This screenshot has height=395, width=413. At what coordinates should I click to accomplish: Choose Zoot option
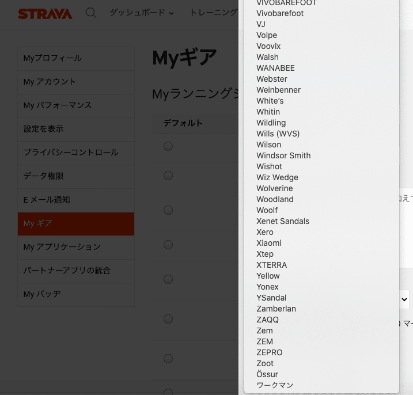coord(321,363)
